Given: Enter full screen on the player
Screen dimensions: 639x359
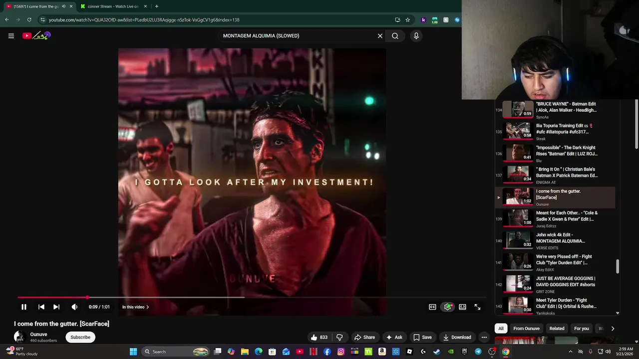Looking at the screenshot, I should point(477,307).
